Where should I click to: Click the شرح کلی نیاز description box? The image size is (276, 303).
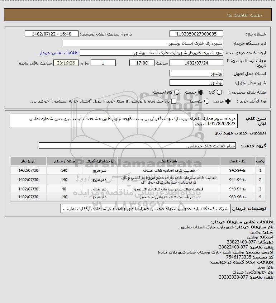click(124, 121)
